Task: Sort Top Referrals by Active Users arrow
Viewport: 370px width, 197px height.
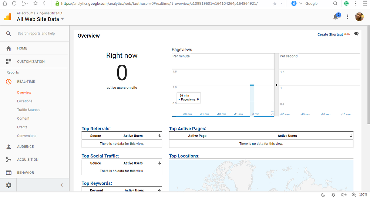Action: pos(159,136)
